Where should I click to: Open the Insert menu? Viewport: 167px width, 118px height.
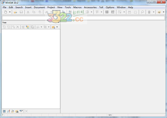[x=28, y=7]
